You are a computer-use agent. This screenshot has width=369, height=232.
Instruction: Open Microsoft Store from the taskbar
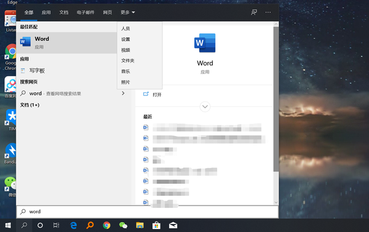156,225
